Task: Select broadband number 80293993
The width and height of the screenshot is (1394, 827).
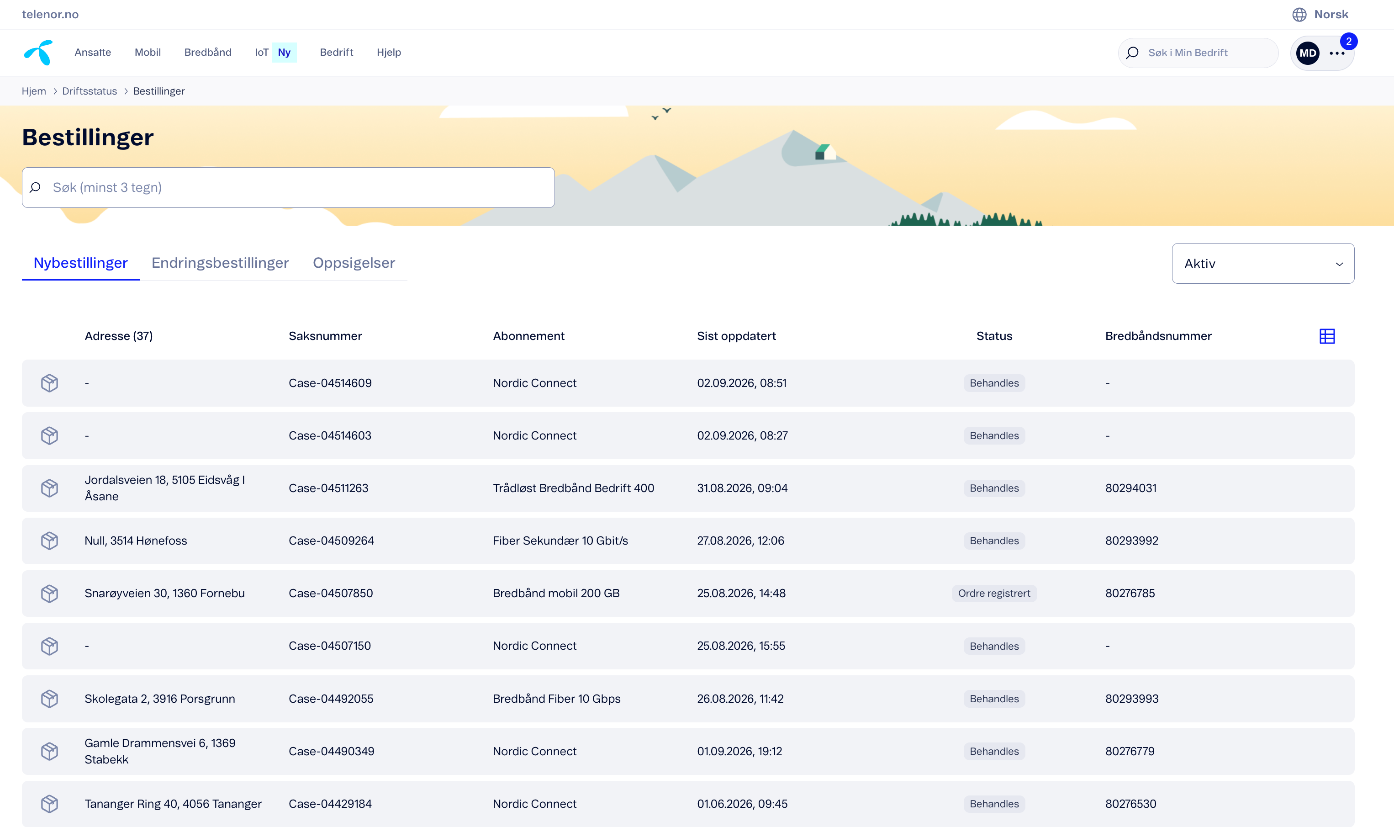Action: pos(1132,699)
